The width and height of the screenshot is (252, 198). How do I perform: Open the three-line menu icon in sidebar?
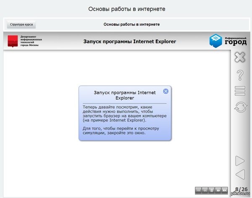click(x=240, y=91)
